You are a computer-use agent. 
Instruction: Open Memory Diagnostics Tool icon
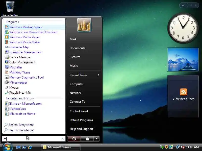(x=7, y=78)
